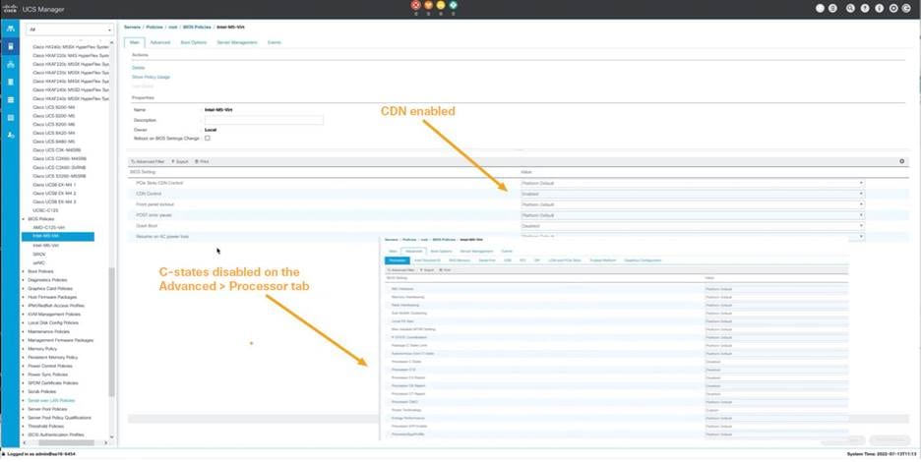Open the Quiet Boot value dropdown

(693, 225)
